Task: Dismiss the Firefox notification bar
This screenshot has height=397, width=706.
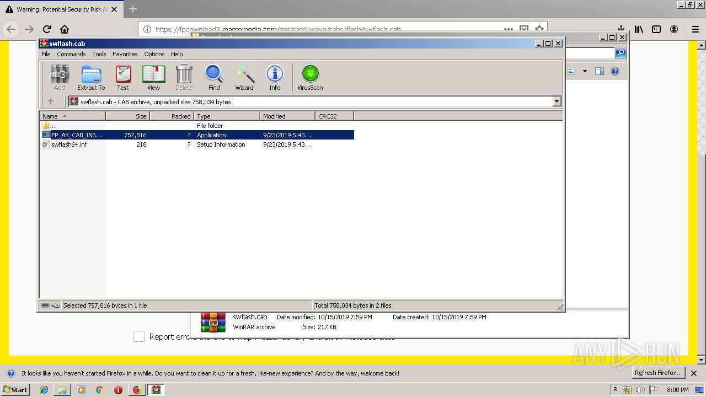Action: 695,373
